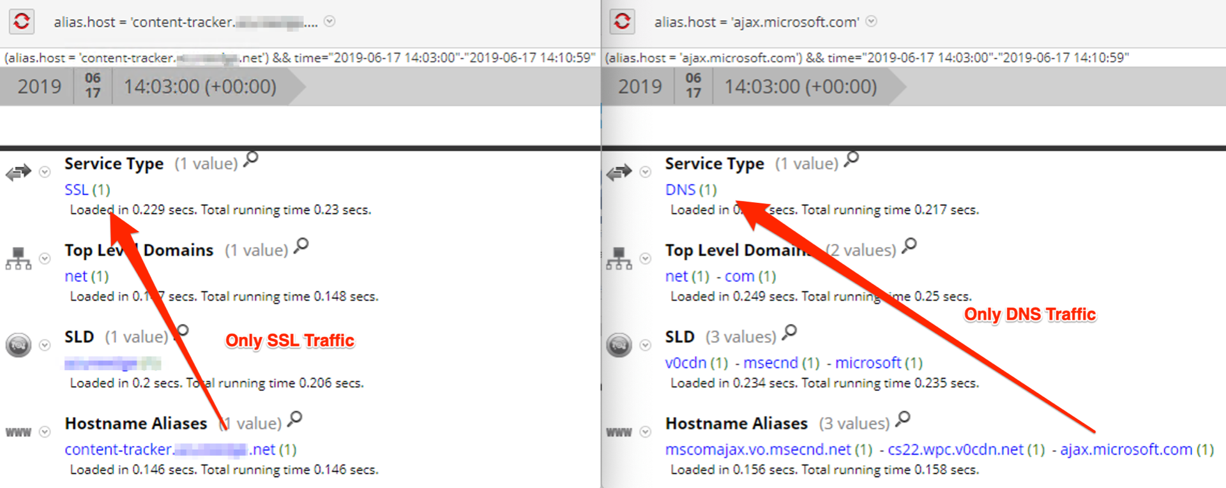The width and height of the screenshot is (1226, 488).
Task: Select the SSL service type value
Action: [x=77, y=190]
